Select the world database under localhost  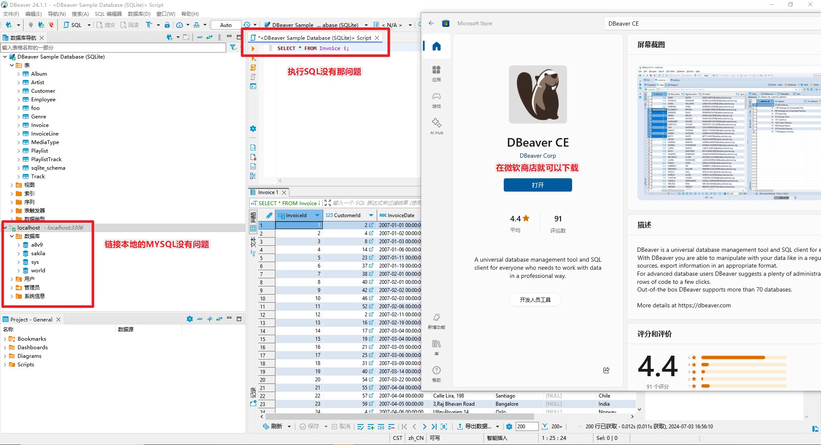38,271
